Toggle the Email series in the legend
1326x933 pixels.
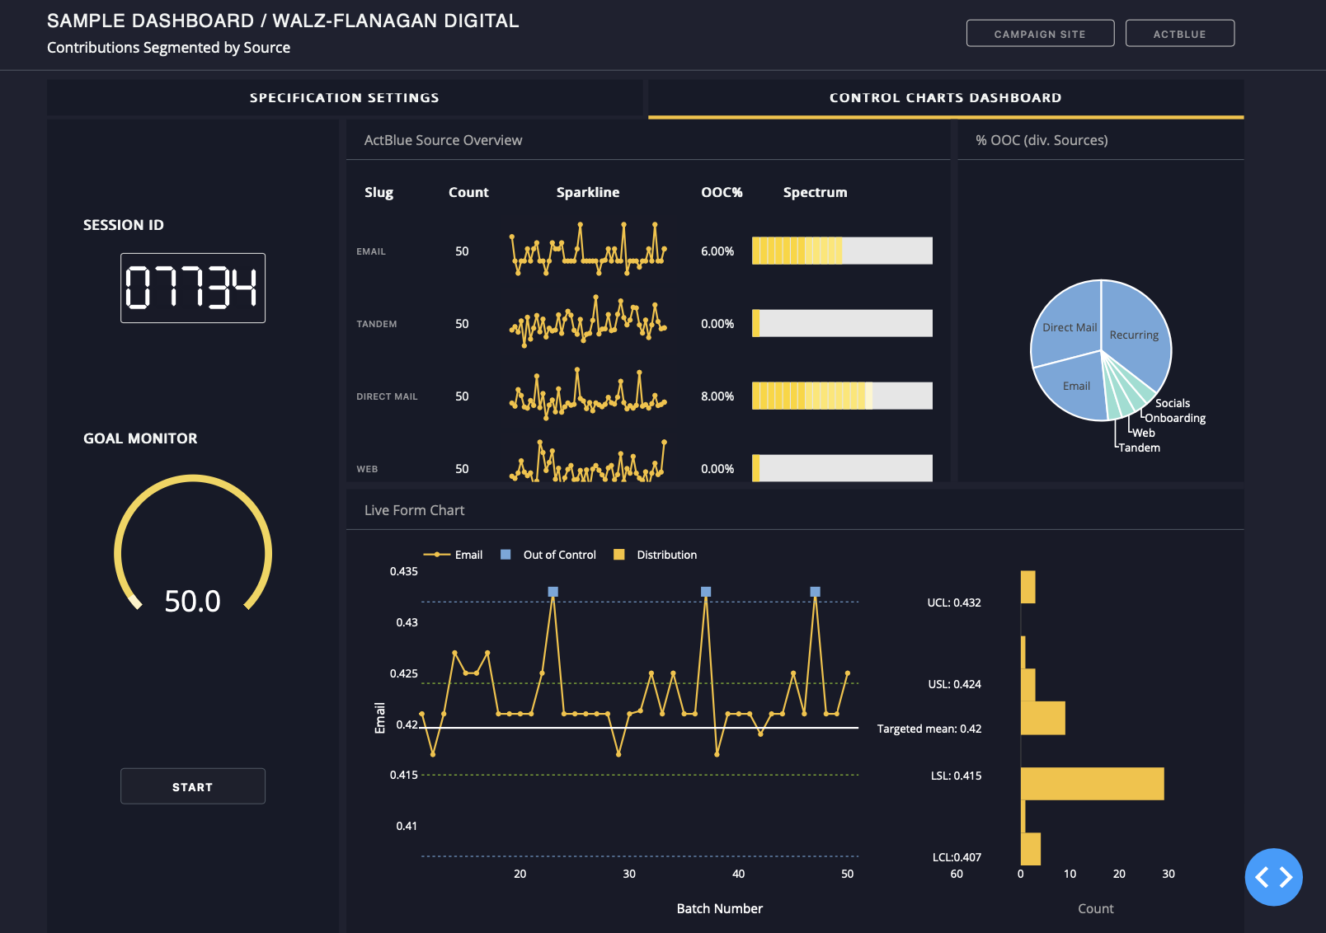(454, 555)
